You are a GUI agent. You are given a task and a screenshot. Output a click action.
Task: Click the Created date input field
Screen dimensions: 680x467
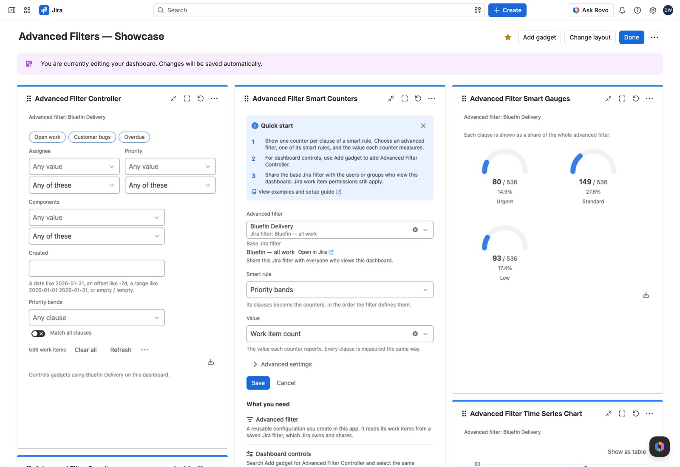click(97, 268)
